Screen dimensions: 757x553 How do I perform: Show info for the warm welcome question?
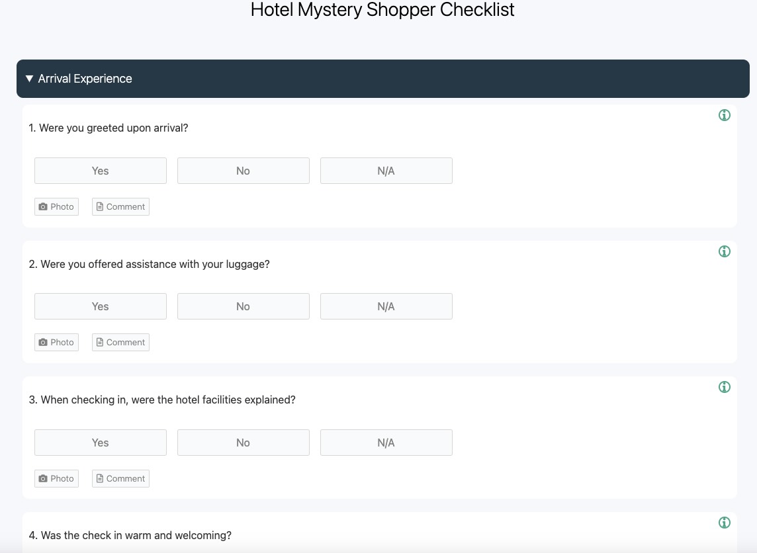coord(725,523)
